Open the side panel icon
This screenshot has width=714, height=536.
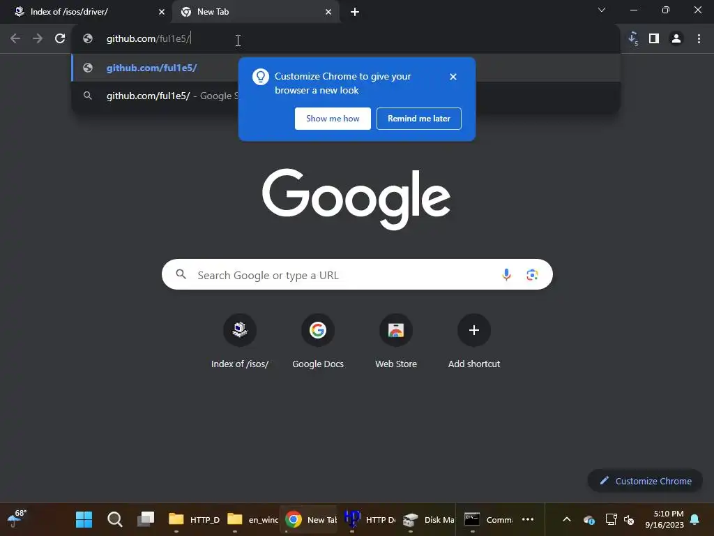pos(654,39)
